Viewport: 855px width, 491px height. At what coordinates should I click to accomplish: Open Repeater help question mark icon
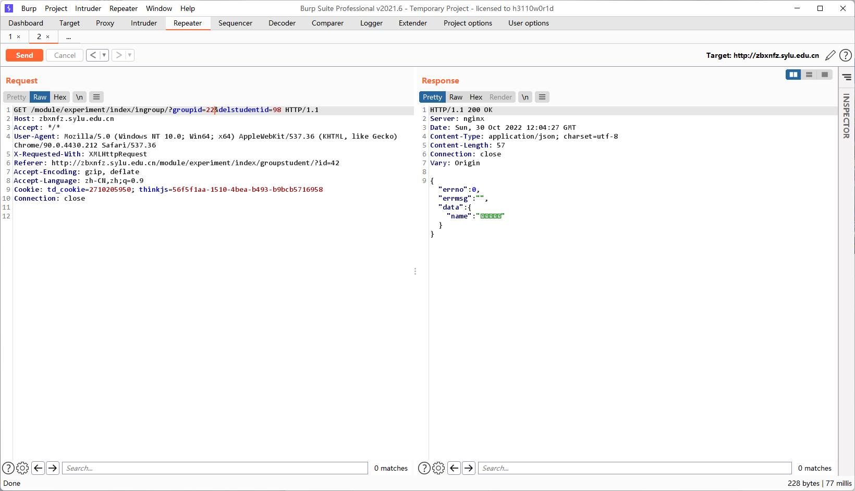(x=846, y=55)
